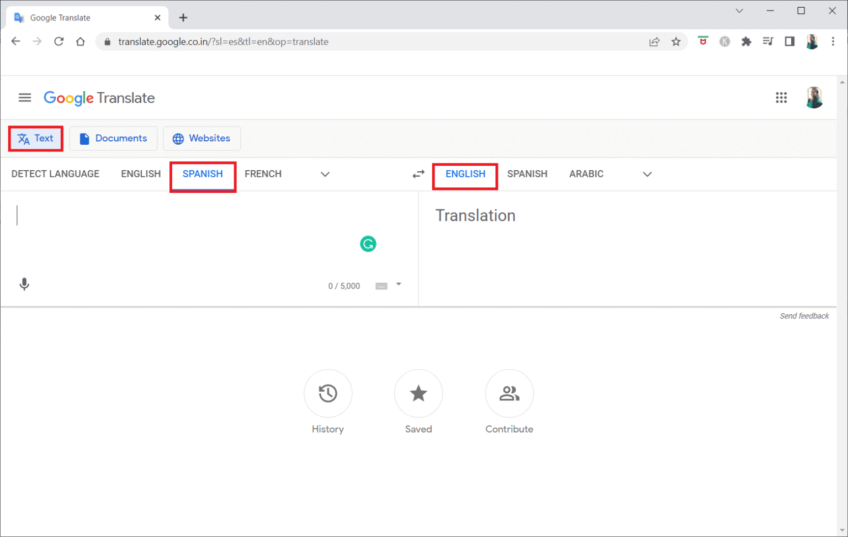
Task: Select Detect Language for the source text
Action: click(55, 173)
